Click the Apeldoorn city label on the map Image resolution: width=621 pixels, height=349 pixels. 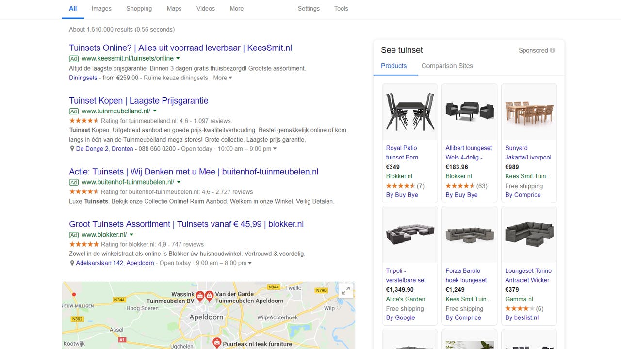pos(206,317)
